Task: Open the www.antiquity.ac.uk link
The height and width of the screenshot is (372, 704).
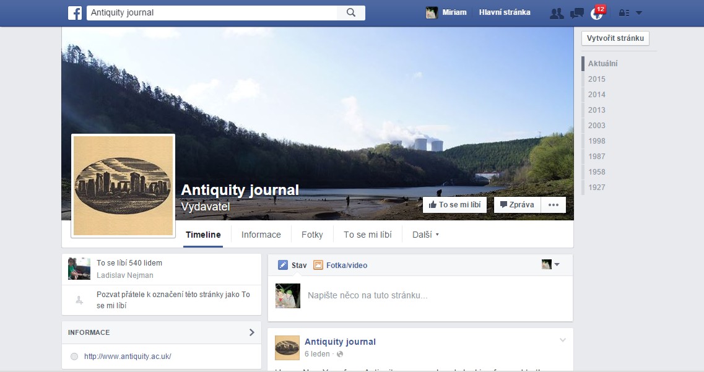Action: point(128,357)
